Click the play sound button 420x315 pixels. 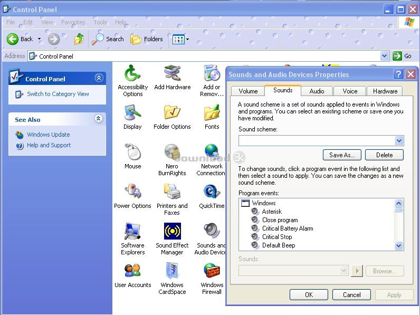(x=357, y=271)
